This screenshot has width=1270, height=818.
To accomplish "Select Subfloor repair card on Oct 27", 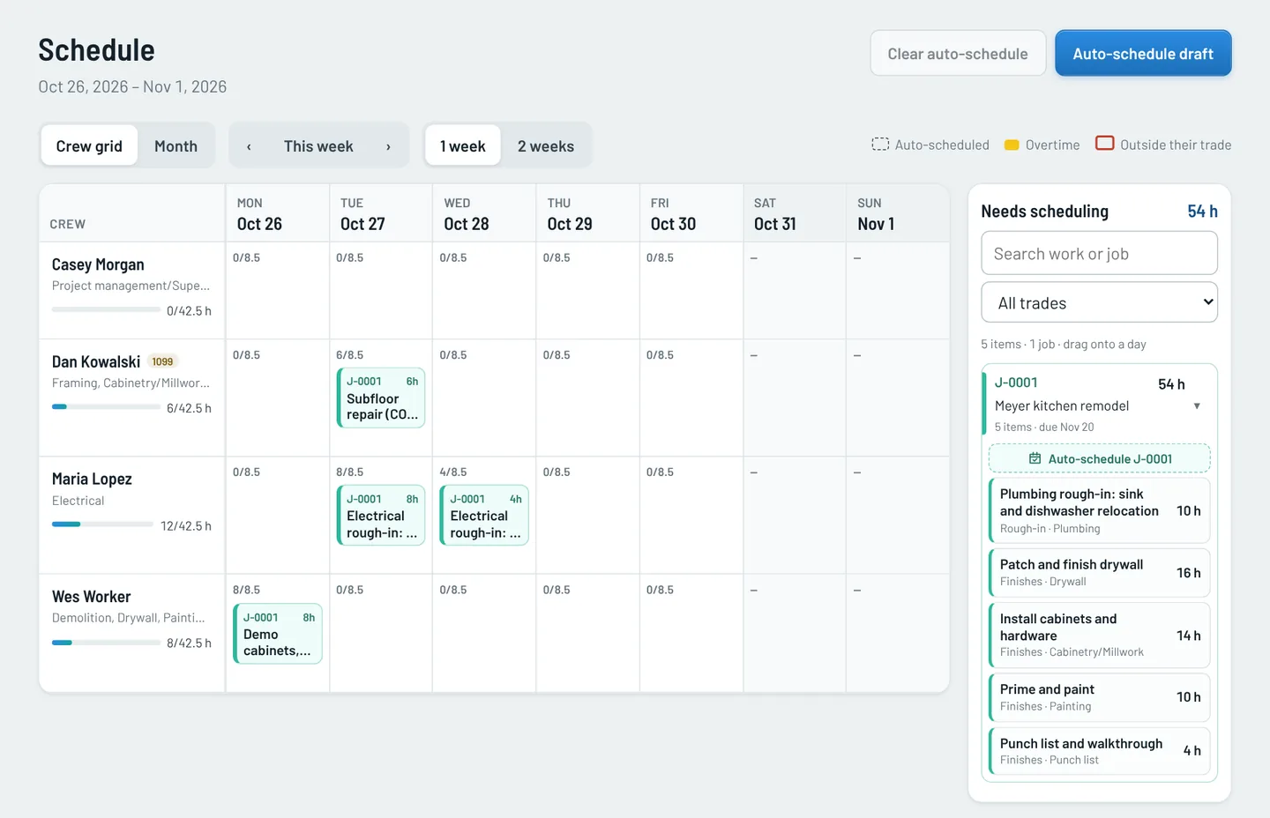I will coord(381,398).
